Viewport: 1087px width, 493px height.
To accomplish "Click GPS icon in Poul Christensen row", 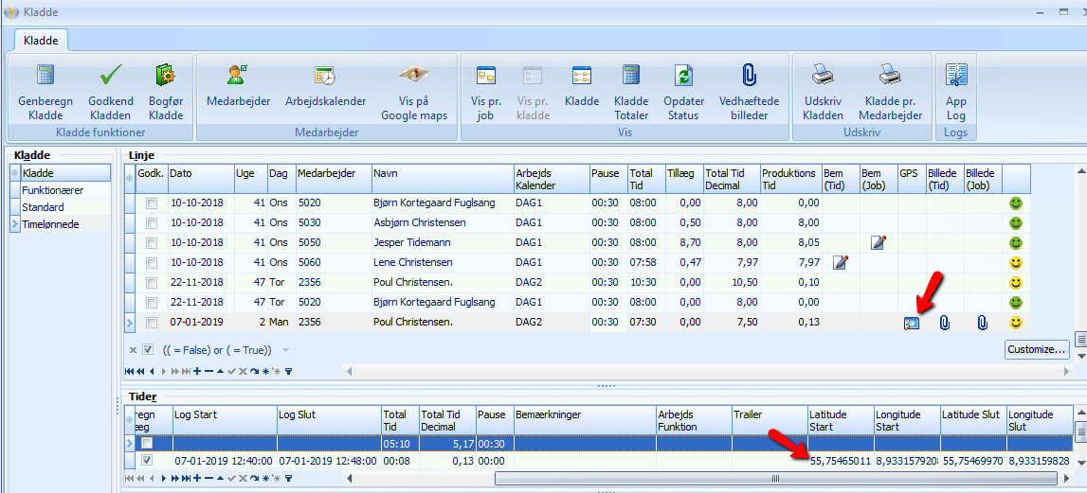I will 911,324.
